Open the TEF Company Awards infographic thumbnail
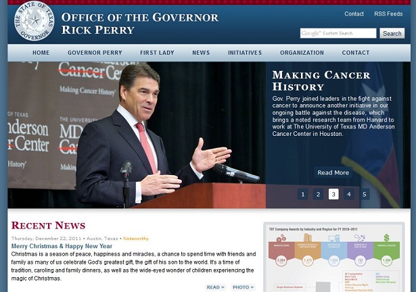 tap(333, 257)
